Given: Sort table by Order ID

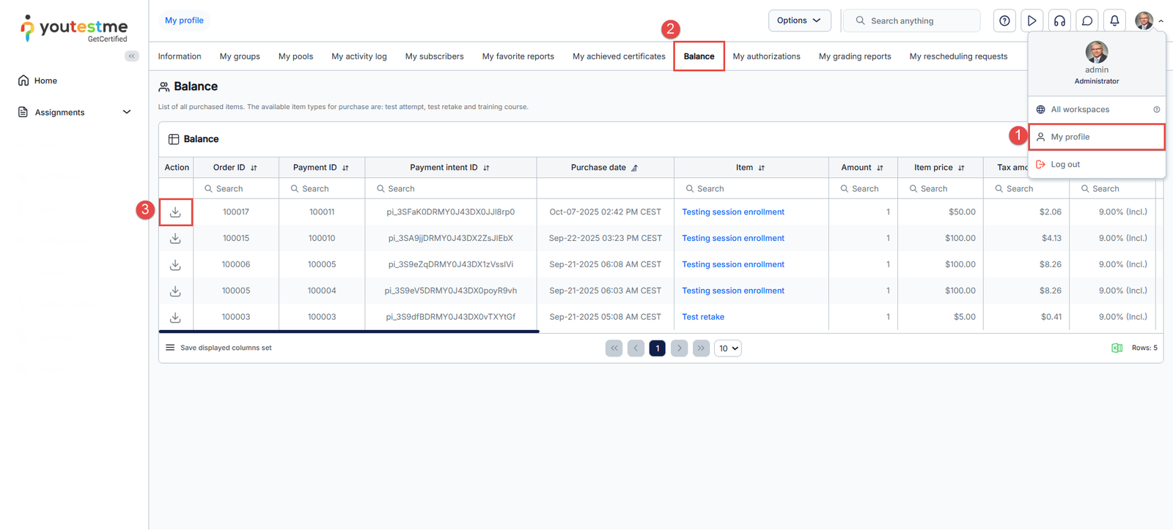Looking at the screenshot, I should pos(254,168).
